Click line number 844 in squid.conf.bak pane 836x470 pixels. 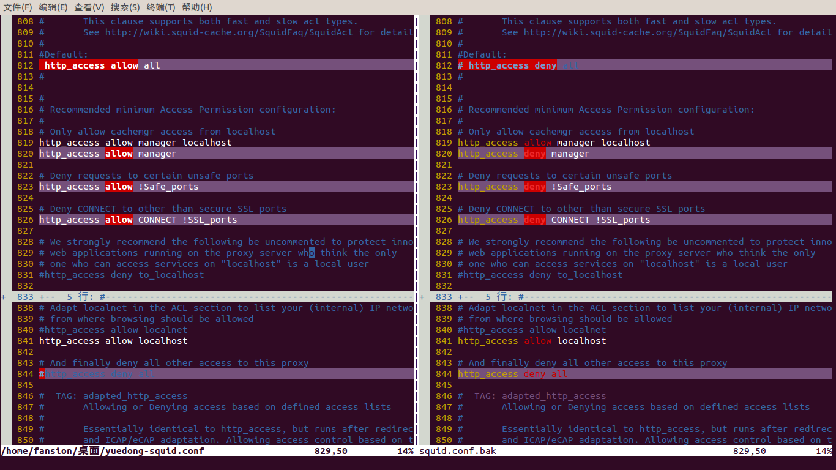(444, 374)
